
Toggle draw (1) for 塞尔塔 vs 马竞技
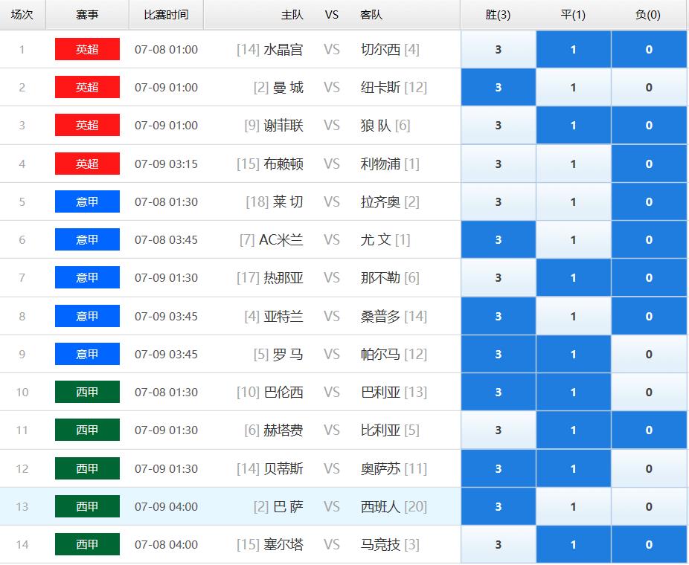click(x=574, y=544)
